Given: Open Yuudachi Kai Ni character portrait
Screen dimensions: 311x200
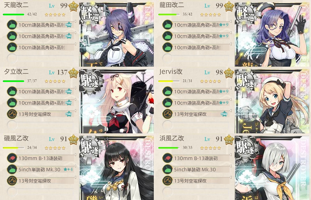Looking at the screenshot, I should (116, 101).
